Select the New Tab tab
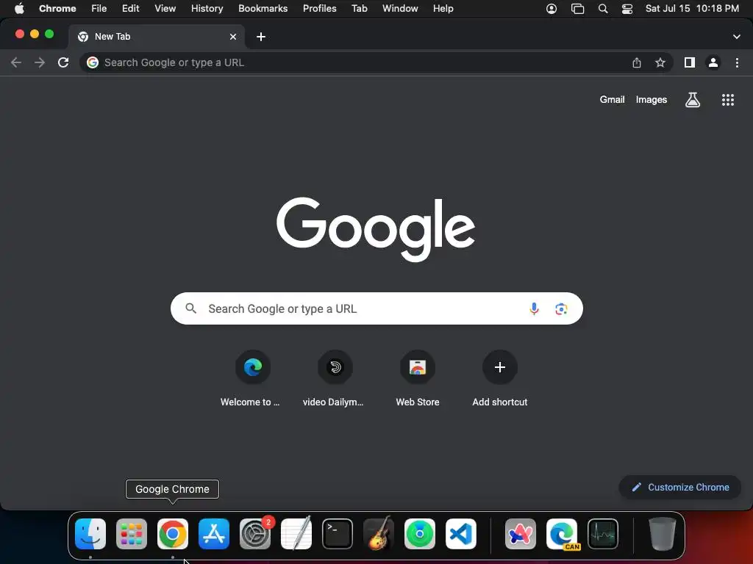 (x=156, y=37)
